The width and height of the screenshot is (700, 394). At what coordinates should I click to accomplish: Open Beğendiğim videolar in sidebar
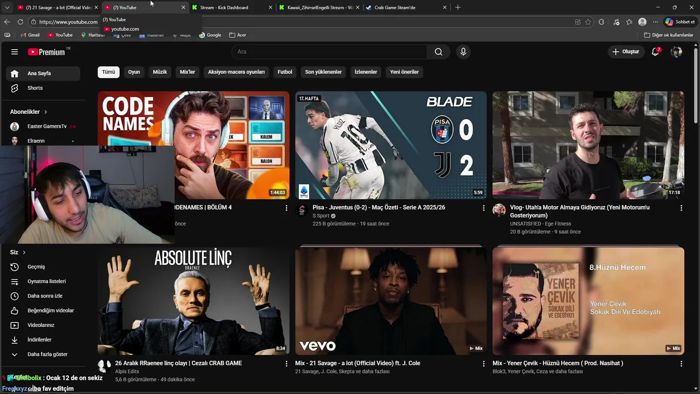43,311
